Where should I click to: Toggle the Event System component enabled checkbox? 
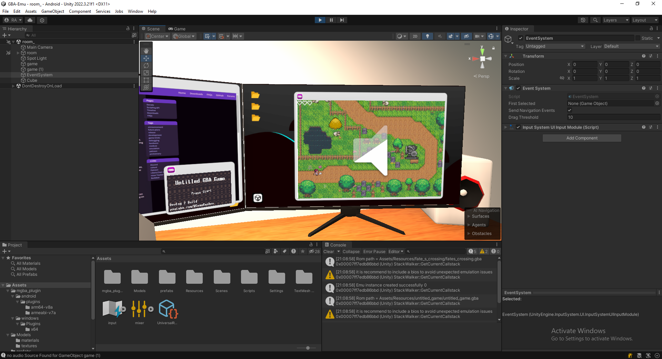click(518, 88)
